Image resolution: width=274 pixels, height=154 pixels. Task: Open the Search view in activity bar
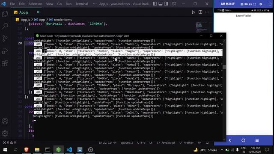[5, 26]
